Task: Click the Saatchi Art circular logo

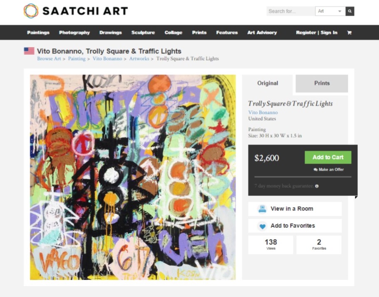Action: tap(31, 11)
